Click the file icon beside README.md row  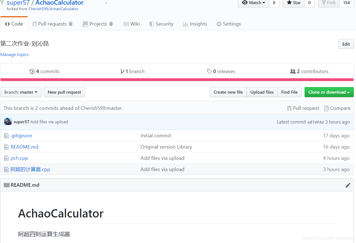(6, 147)
